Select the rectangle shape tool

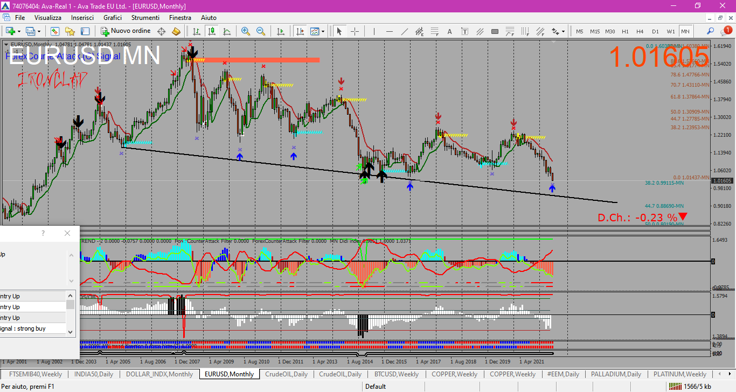pos(495,31)
